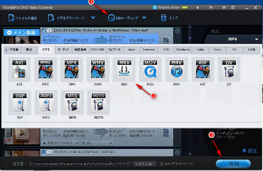The width and height of the screenshot is (263, 171).
Task: Open the TV tab
Action: (x=234, y=50)
